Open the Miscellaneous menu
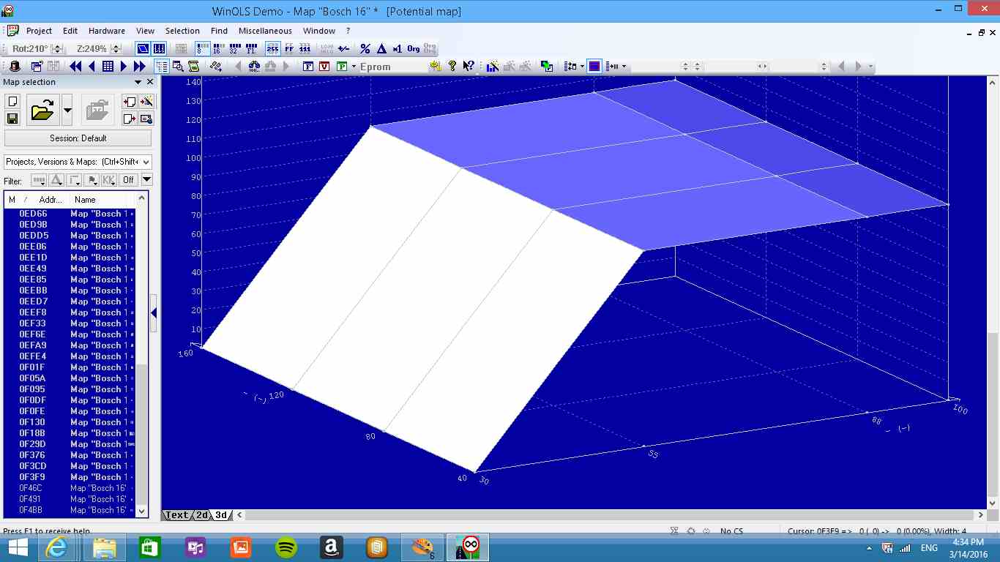Viewport: 1000px width, 562px height. pyautogui.click(x=265, y=31)
